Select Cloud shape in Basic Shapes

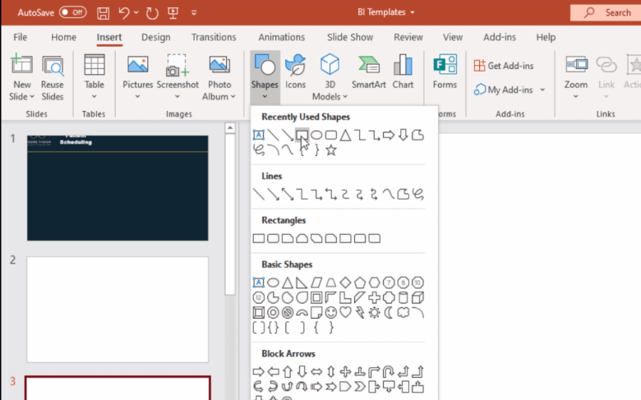pos(403,313)
